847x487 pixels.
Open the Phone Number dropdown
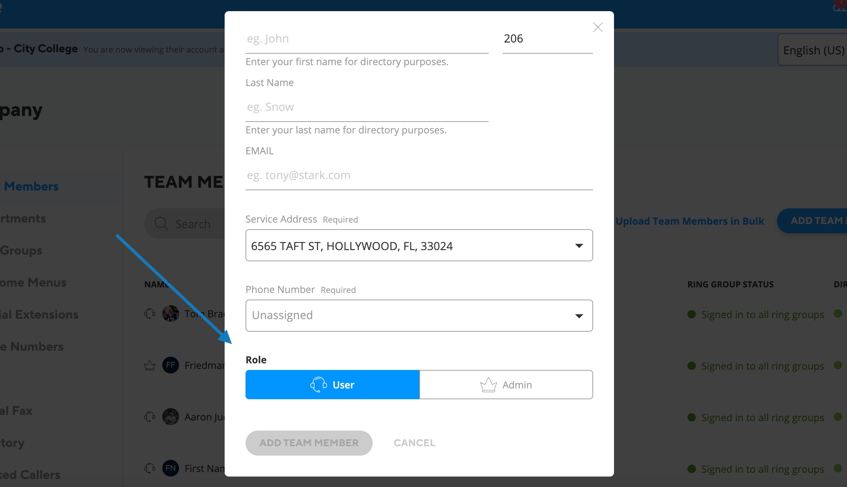pos(419,316)
